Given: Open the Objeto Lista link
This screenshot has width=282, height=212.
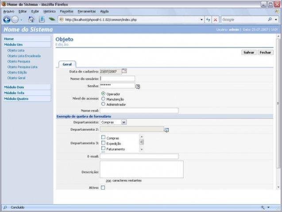Looking at the screenshot, I should tap(16, 50).
